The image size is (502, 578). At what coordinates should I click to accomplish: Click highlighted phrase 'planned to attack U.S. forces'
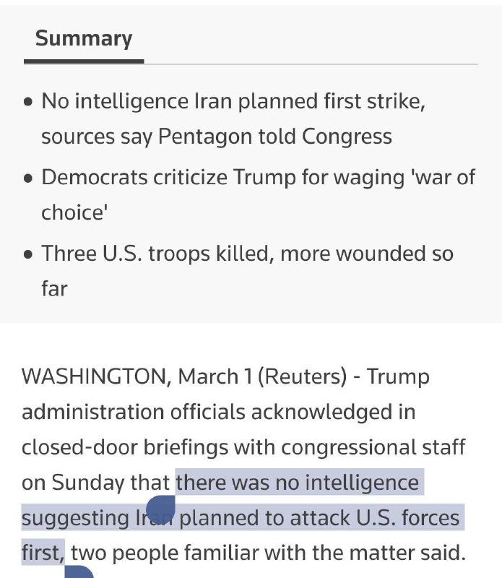pyautogui.click(x=319, y=518)
